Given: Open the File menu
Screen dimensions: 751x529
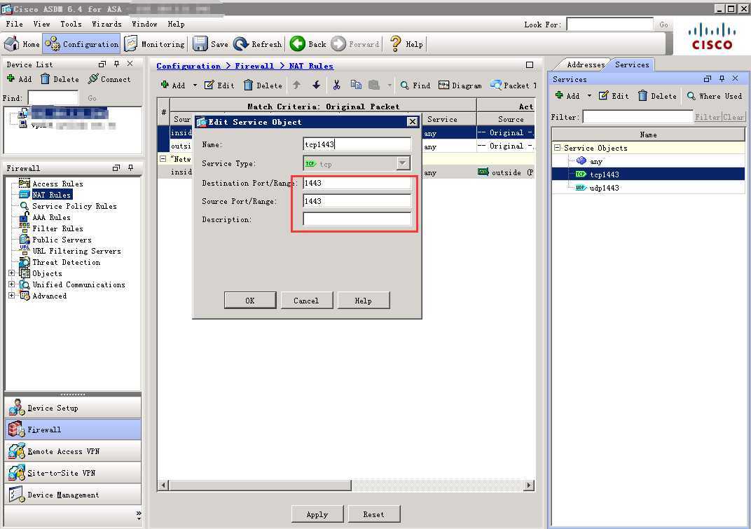Looking at the screenshot, I should tap(15, 24).
